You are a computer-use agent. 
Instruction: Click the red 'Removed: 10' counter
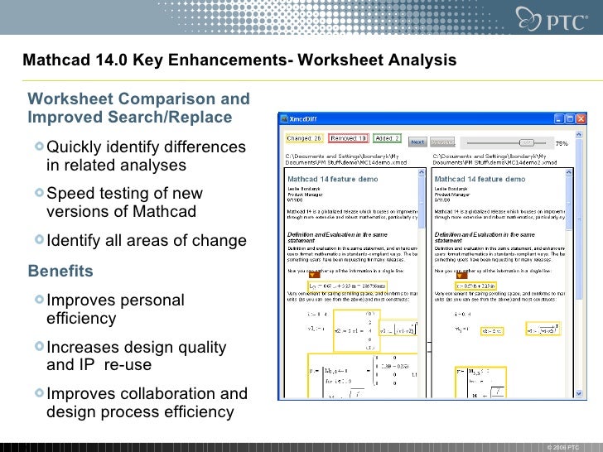click(x=349, y=138)
